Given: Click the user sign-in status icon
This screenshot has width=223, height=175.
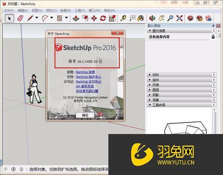Looking at the screenshot, I should pos(21,169).
